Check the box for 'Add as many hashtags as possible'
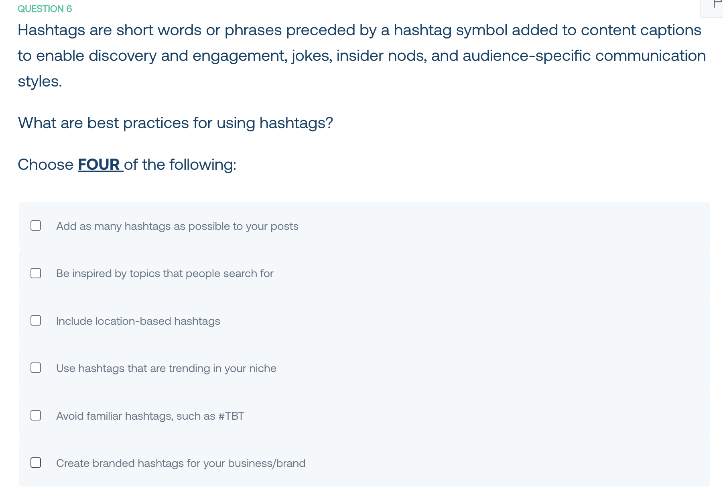The image size is (723, 499). click(36, 225)
